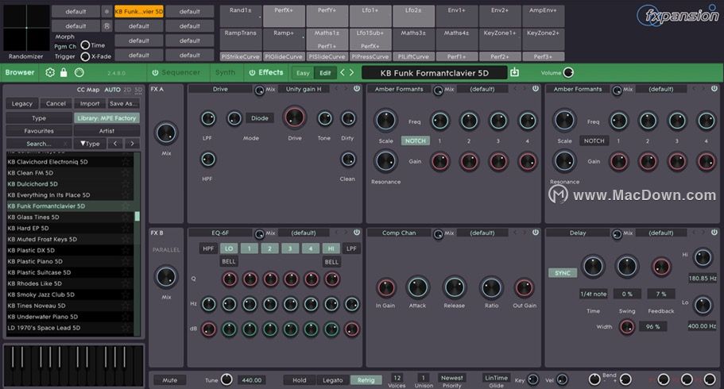
Task: Click Save As... button
Action: point(123,103)
